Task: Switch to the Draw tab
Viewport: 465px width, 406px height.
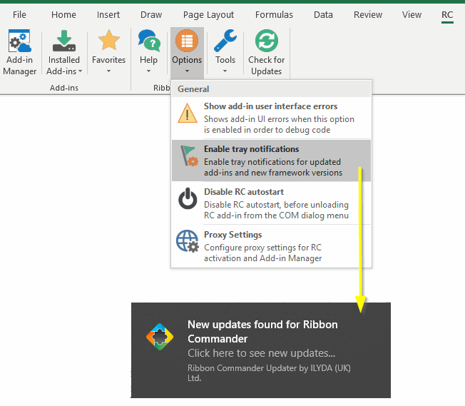Action: click(x=151, y=14)
